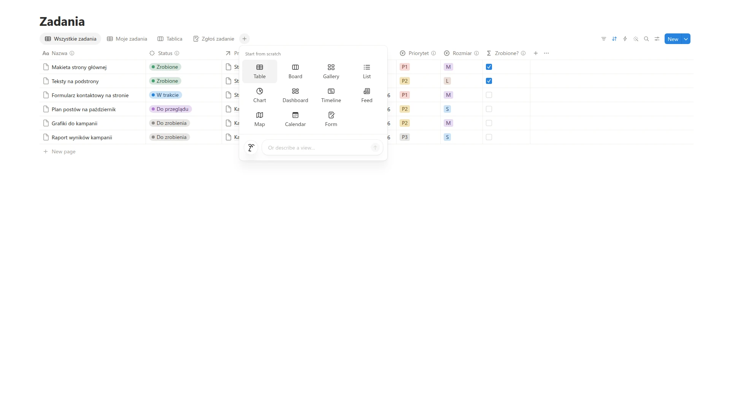Click the AI sparkle toolbar icon
Image resolution: width=730 pixels, height=410 pixels.
click(x=636, y=39)
